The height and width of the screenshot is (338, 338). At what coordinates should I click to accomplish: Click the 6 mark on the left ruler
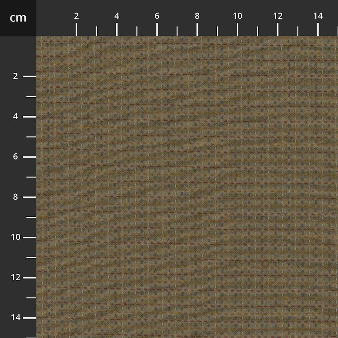[16, 157]
